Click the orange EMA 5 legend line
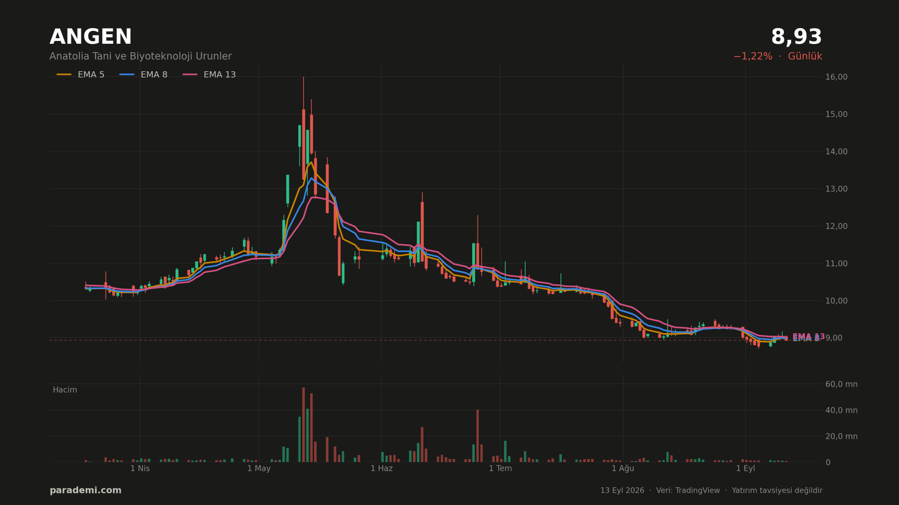Screen dimensions: 899x505 (x=64, y=75)
